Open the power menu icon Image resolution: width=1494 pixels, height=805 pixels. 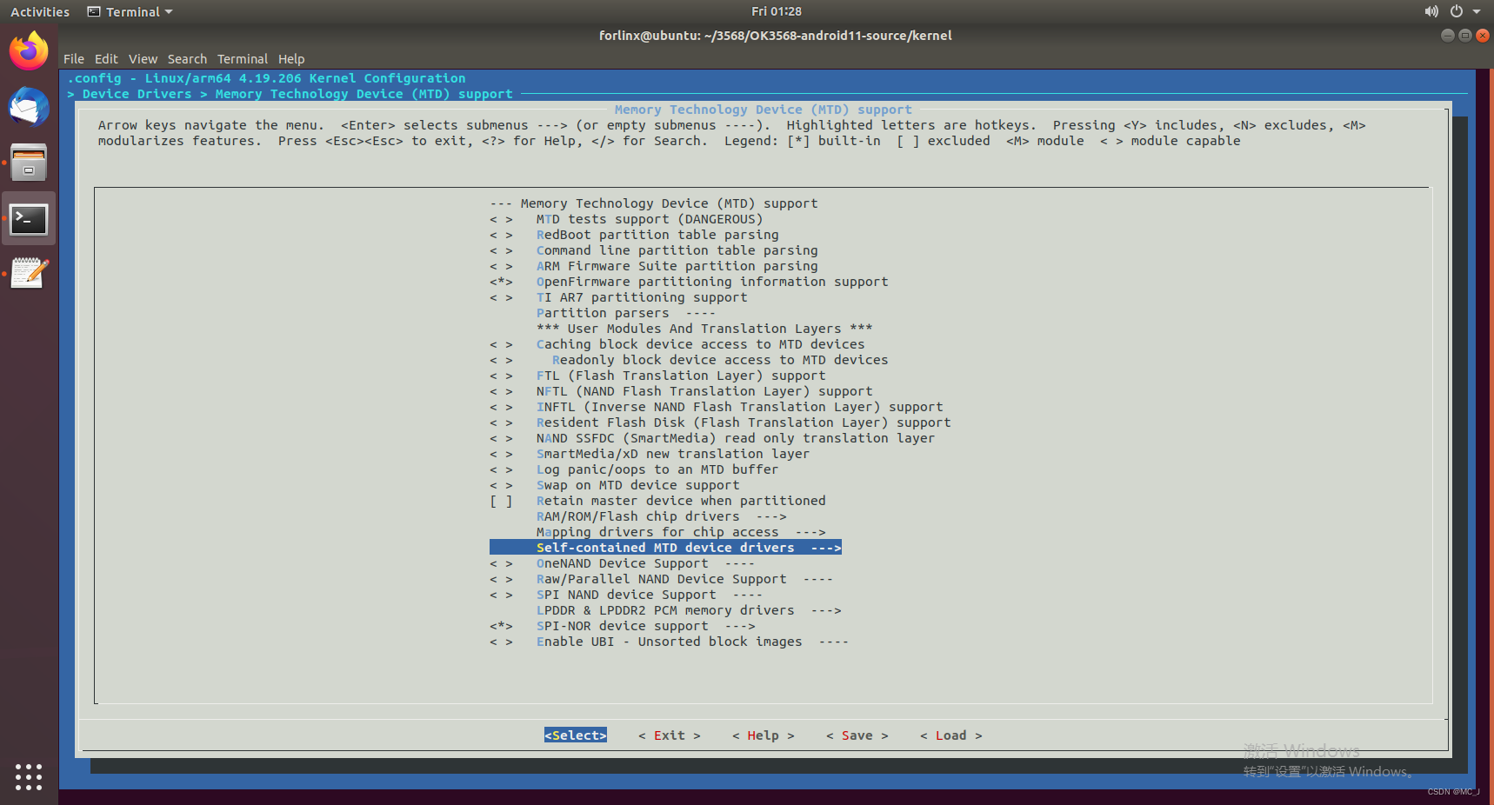point(1457,11)
